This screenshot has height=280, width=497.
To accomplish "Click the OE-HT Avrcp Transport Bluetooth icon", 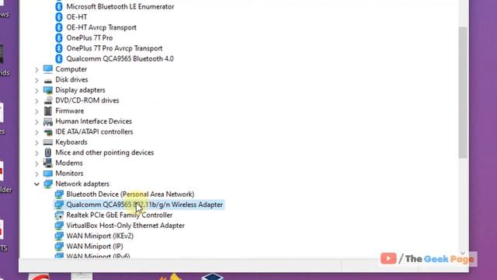I will click(59, 28).
